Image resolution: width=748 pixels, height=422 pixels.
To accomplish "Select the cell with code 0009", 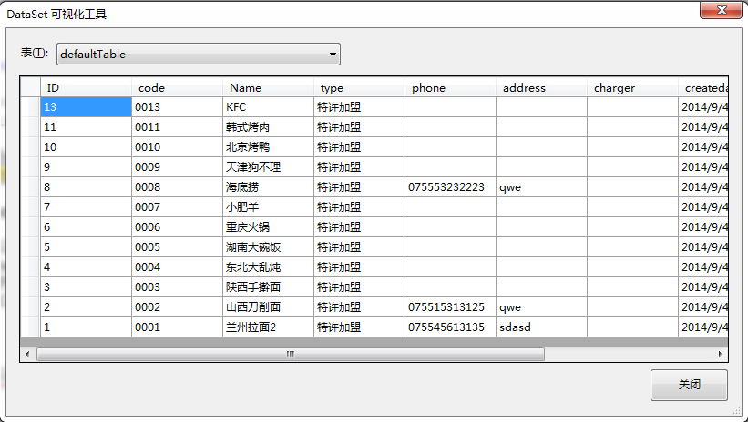I will (177, 167).
